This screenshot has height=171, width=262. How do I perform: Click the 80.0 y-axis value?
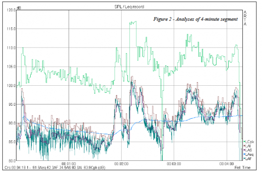point(12,161)
